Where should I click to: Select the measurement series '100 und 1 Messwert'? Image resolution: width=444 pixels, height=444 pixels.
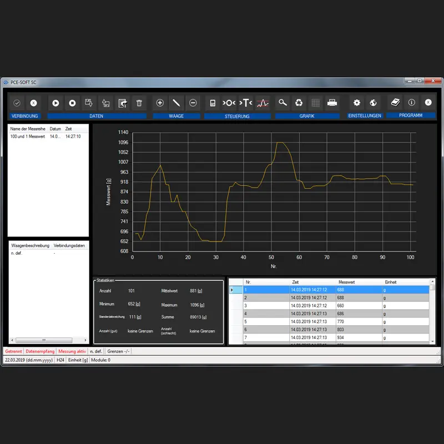[27, 136]
